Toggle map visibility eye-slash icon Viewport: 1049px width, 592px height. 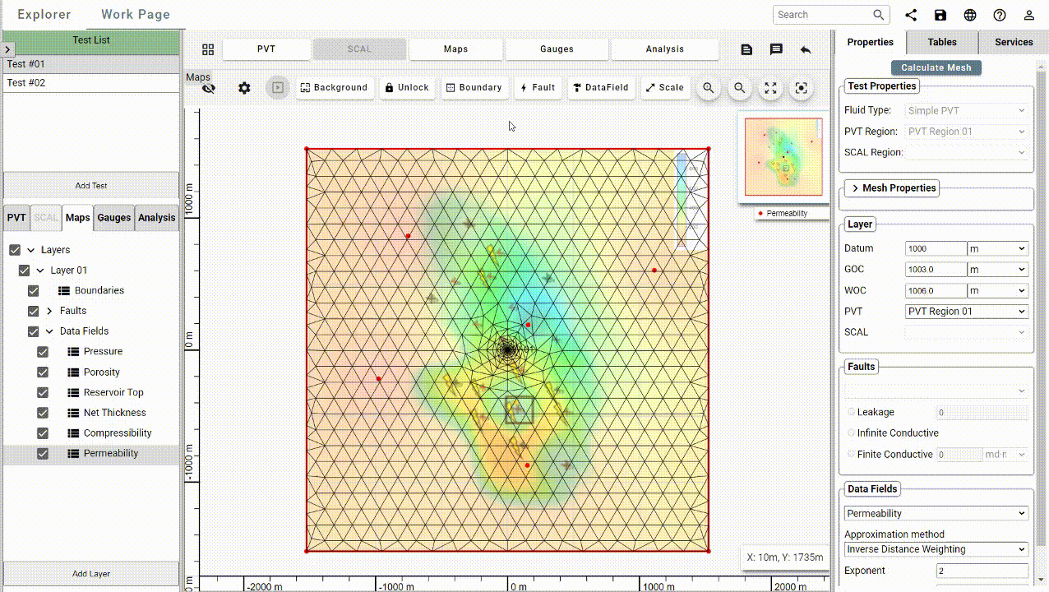(209, 88)
